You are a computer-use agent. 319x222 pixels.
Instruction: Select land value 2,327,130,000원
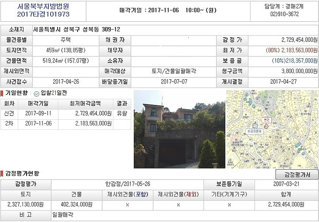(x=25, y=205)
